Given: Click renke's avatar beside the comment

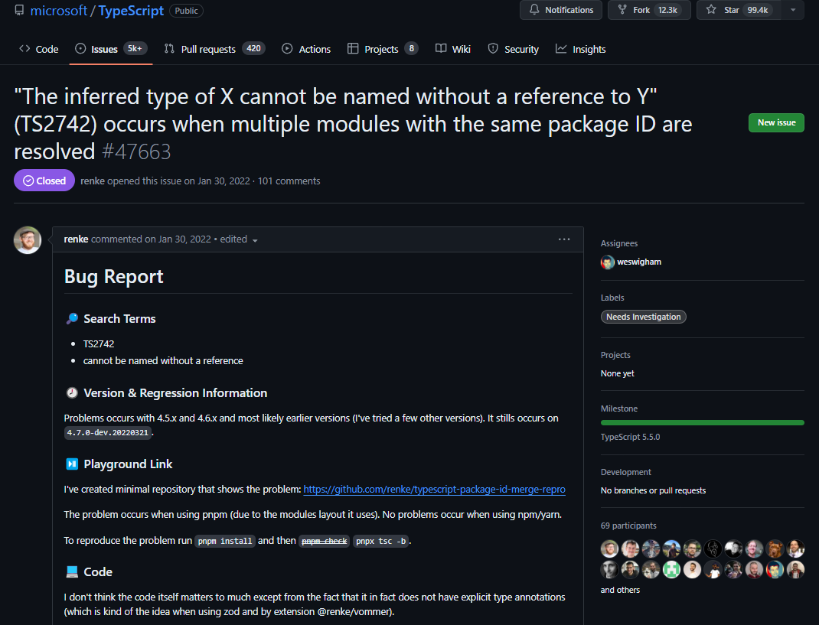Looking at the screenshot, I should pos(27,240).
